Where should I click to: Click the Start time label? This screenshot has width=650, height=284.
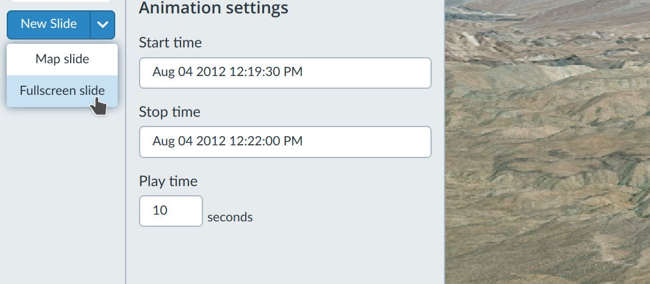coord(170,43)
